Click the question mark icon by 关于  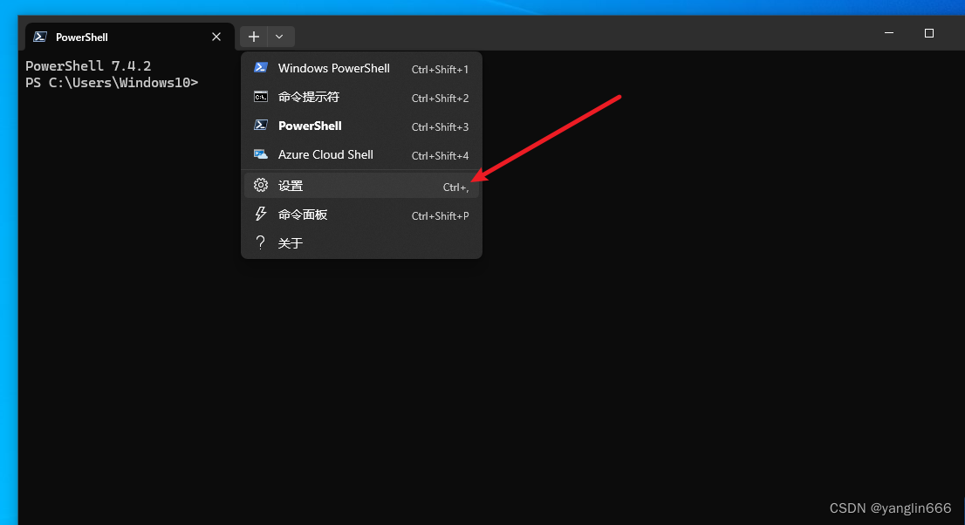click(x=260, y=242)
